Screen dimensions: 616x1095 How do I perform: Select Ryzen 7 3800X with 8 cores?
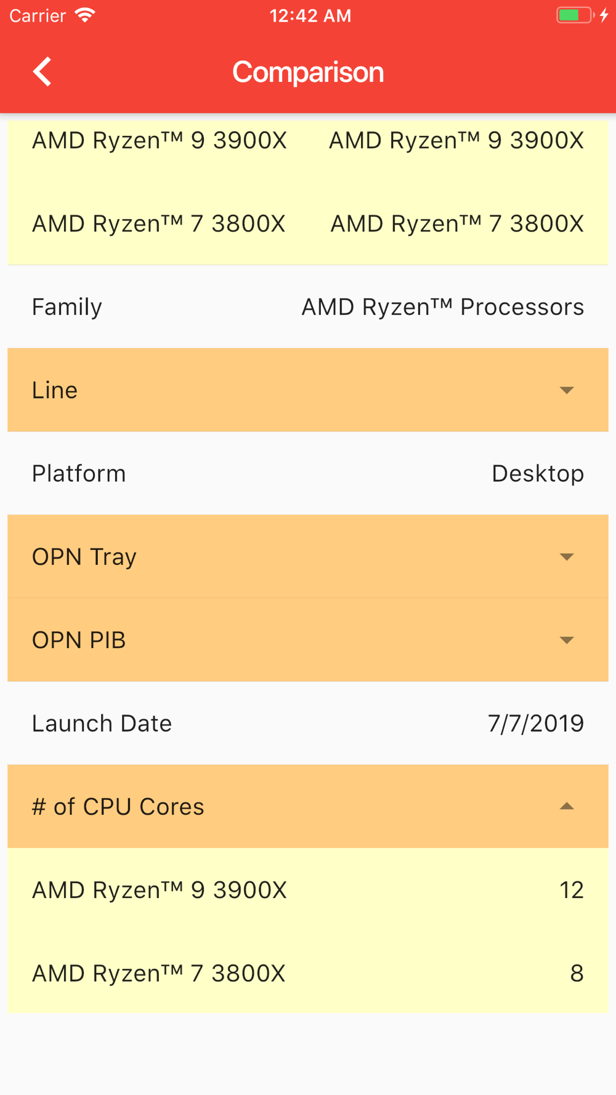coord(308,973)
